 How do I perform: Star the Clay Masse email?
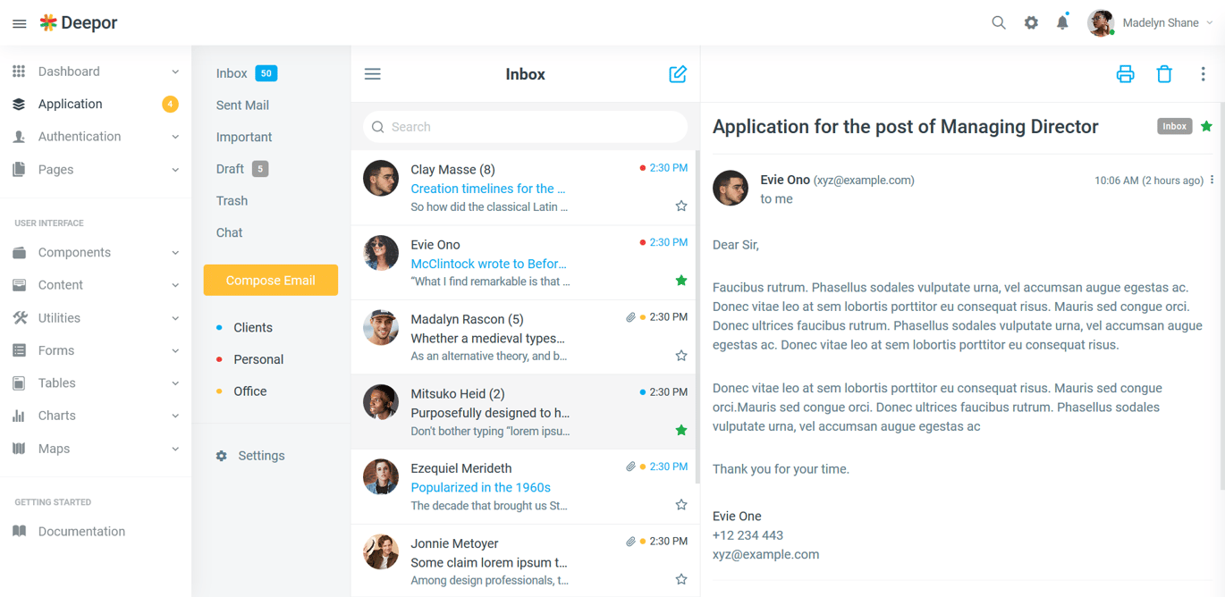[681, 206]
